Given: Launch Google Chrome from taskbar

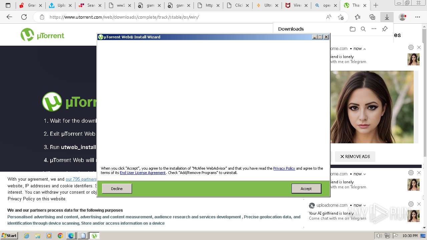Looking at the screenshot, I should 60,236.
